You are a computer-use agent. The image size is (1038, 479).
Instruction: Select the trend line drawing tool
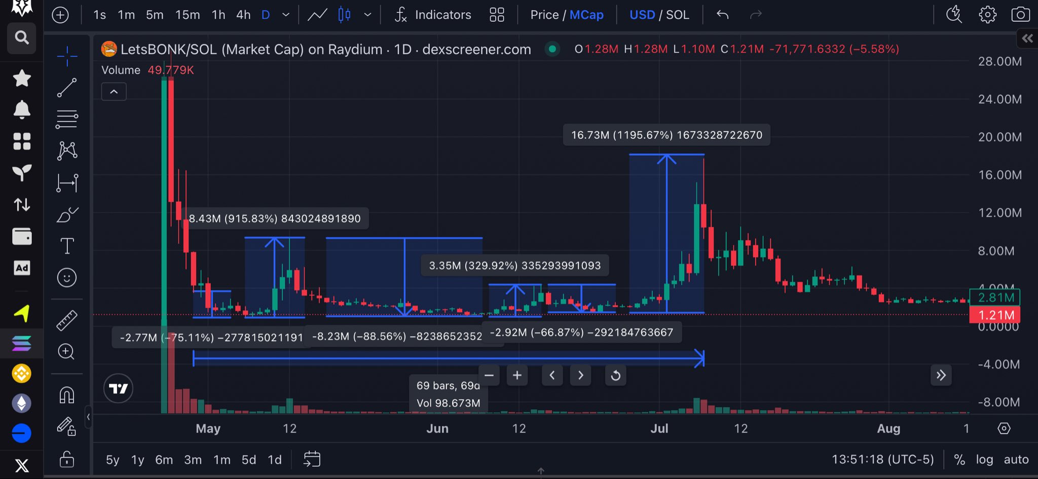click(x=67, y=88)
